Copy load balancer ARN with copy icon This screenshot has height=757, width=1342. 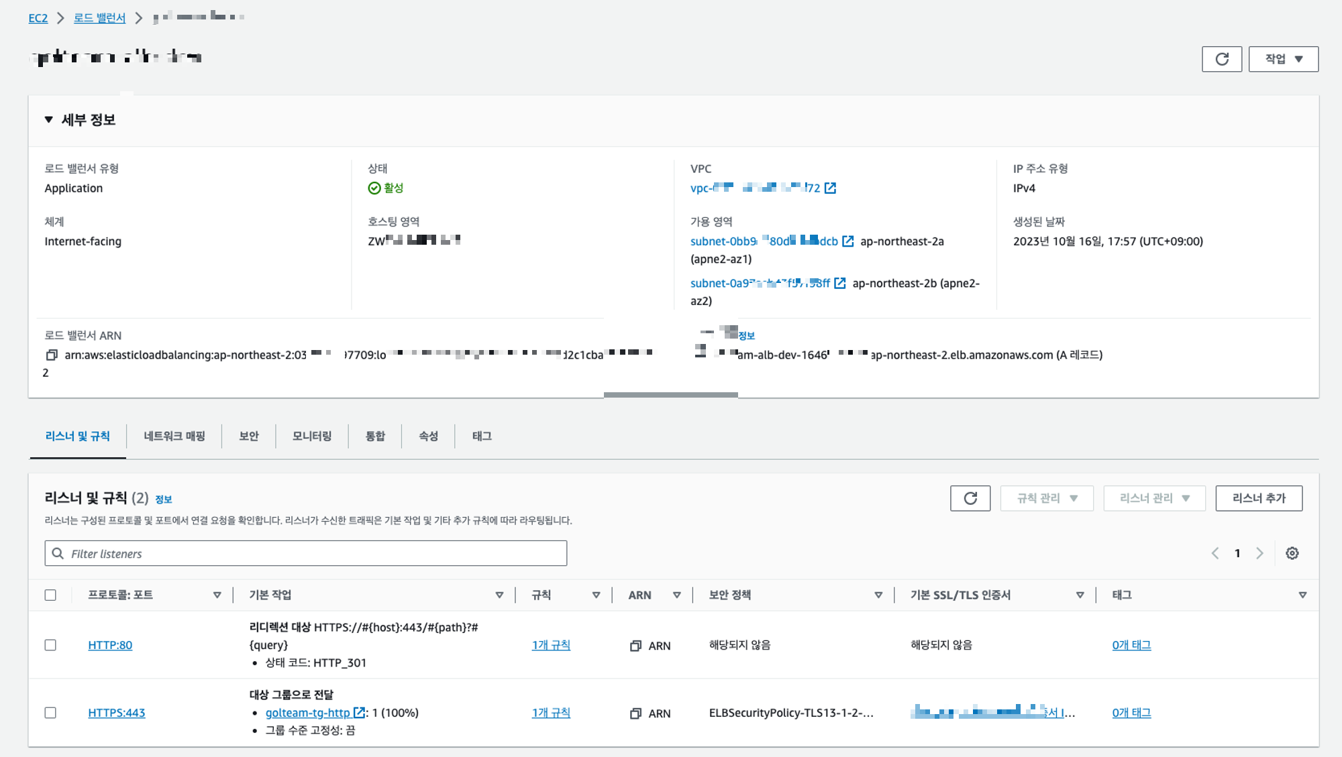click(x=52, y=355)
